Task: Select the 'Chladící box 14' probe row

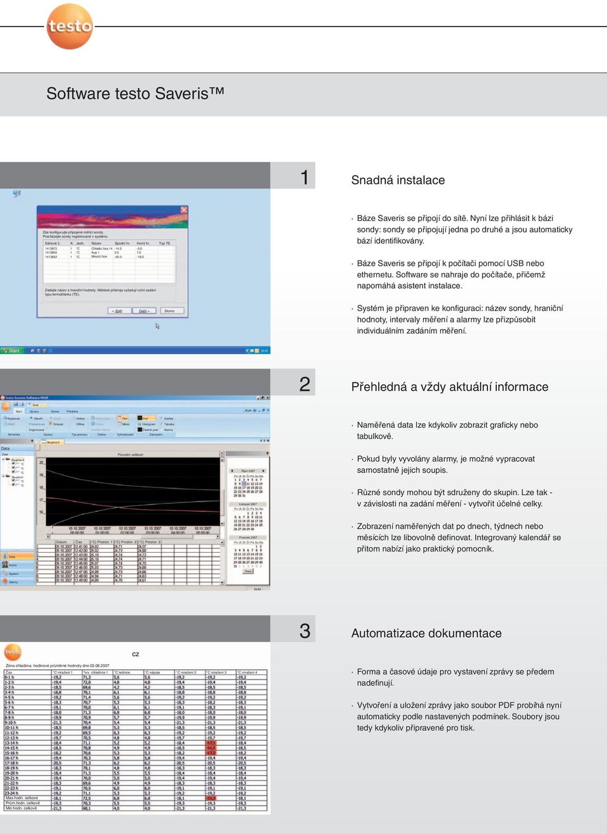Action: pos(109,249)
